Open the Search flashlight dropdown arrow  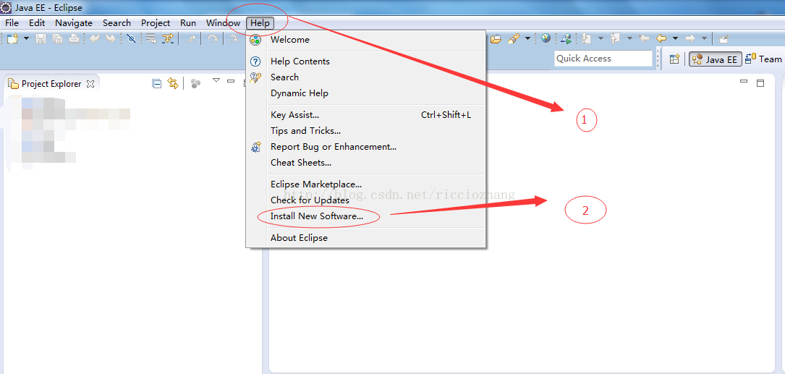(527, 38)
